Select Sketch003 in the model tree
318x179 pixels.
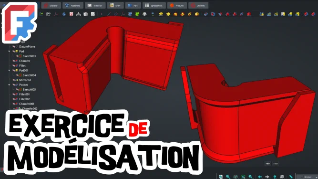click(x=29, y=56)
